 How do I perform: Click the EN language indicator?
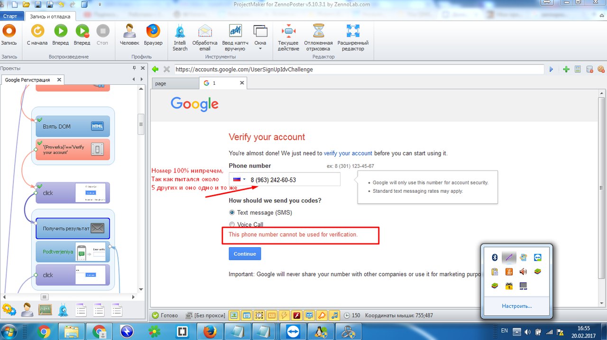click(x=505, y=331)
